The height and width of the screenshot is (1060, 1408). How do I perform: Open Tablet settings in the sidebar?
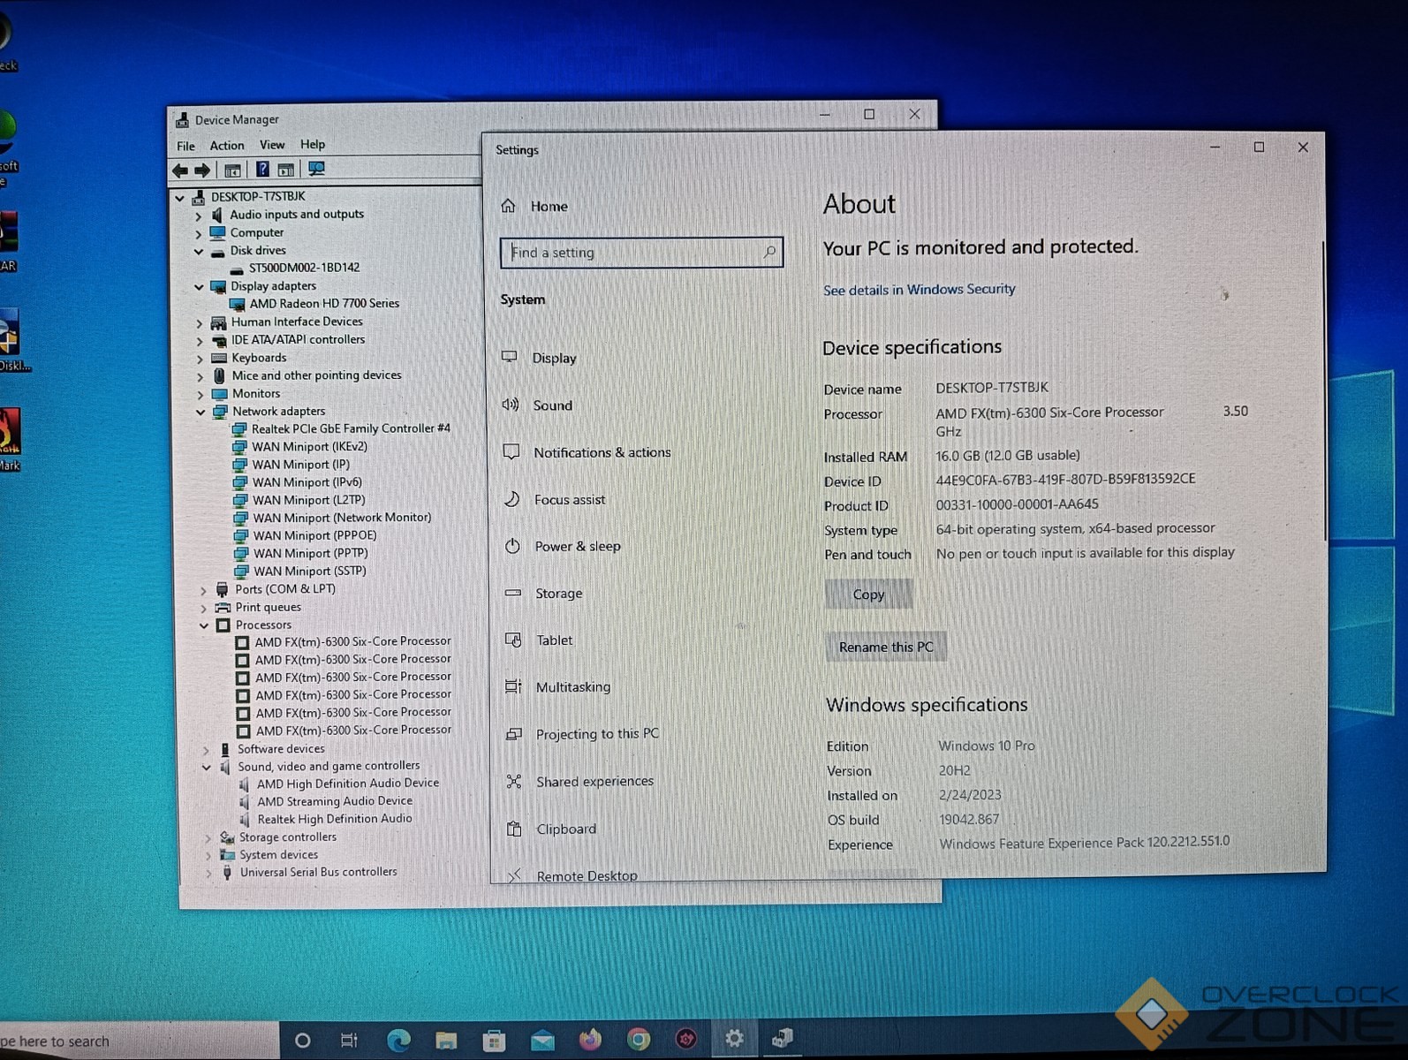(x=540, y=640)
